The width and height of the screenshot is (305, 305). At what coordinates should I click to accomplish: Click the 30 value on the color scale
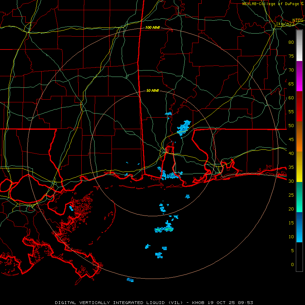click(x=291, y=181)
